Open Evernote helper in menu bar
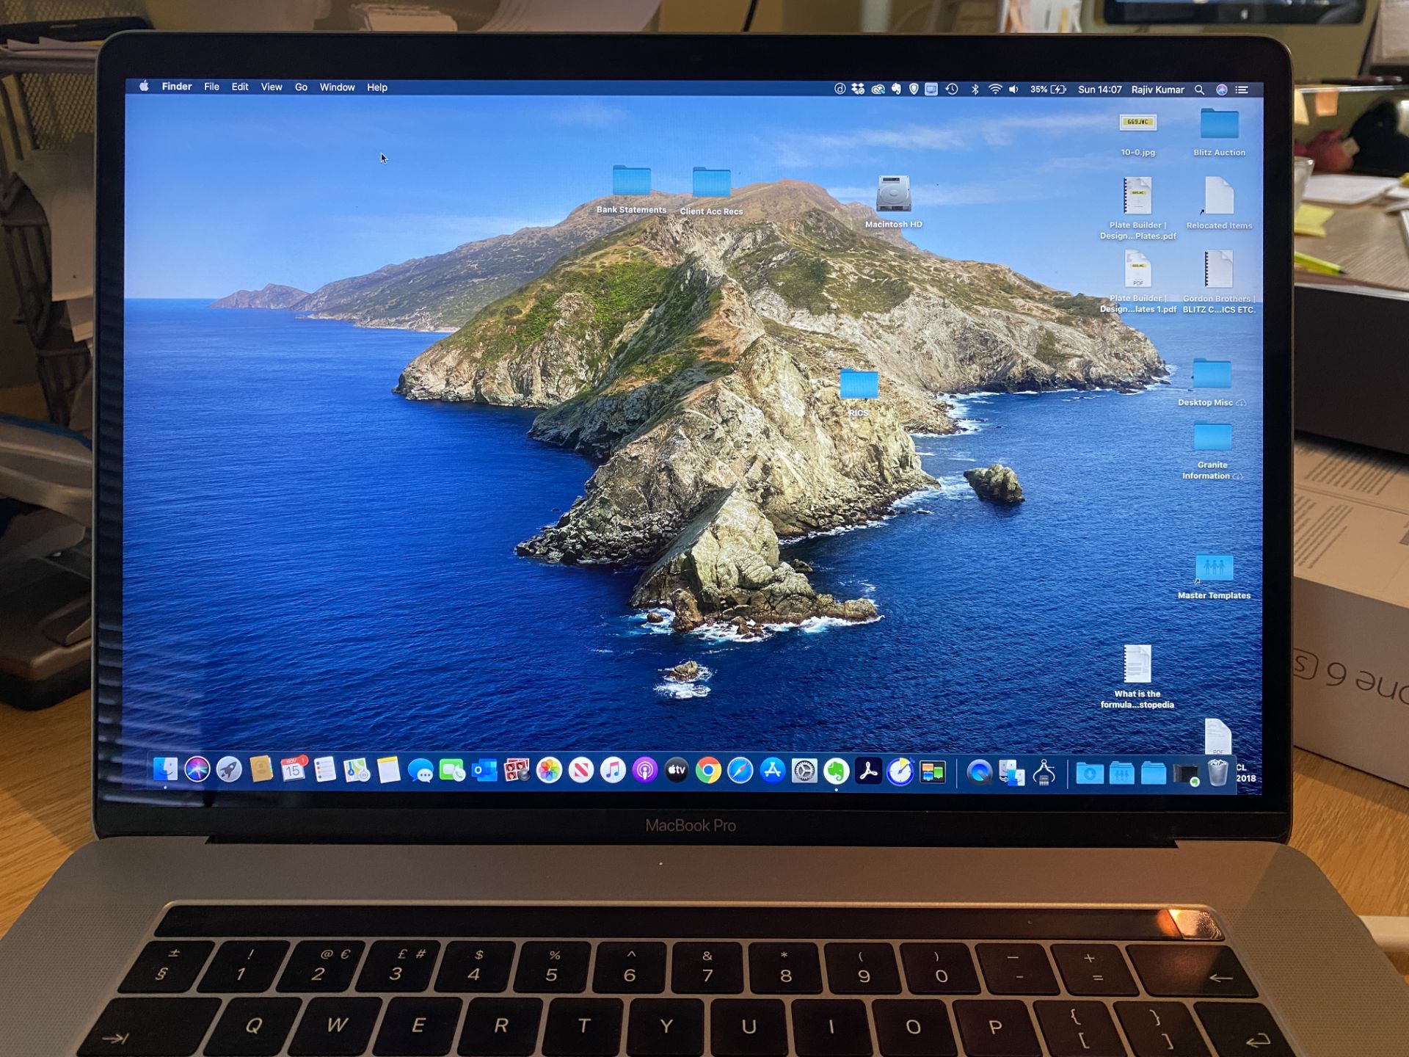Viewport: 1409px width, 1057px height. click(896, 89)
